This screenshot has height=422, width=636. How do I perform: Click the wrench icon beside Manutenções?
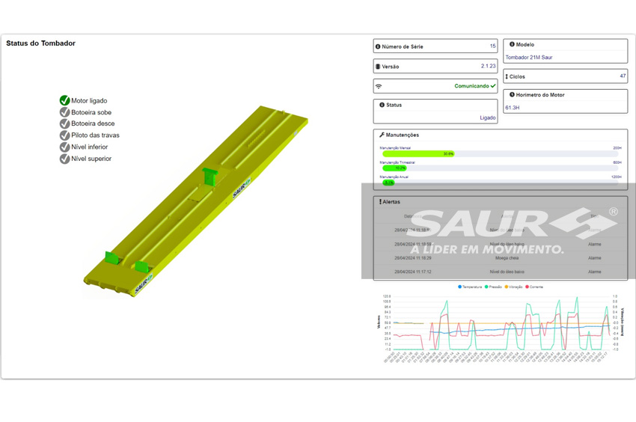click(x=382, y=135)
